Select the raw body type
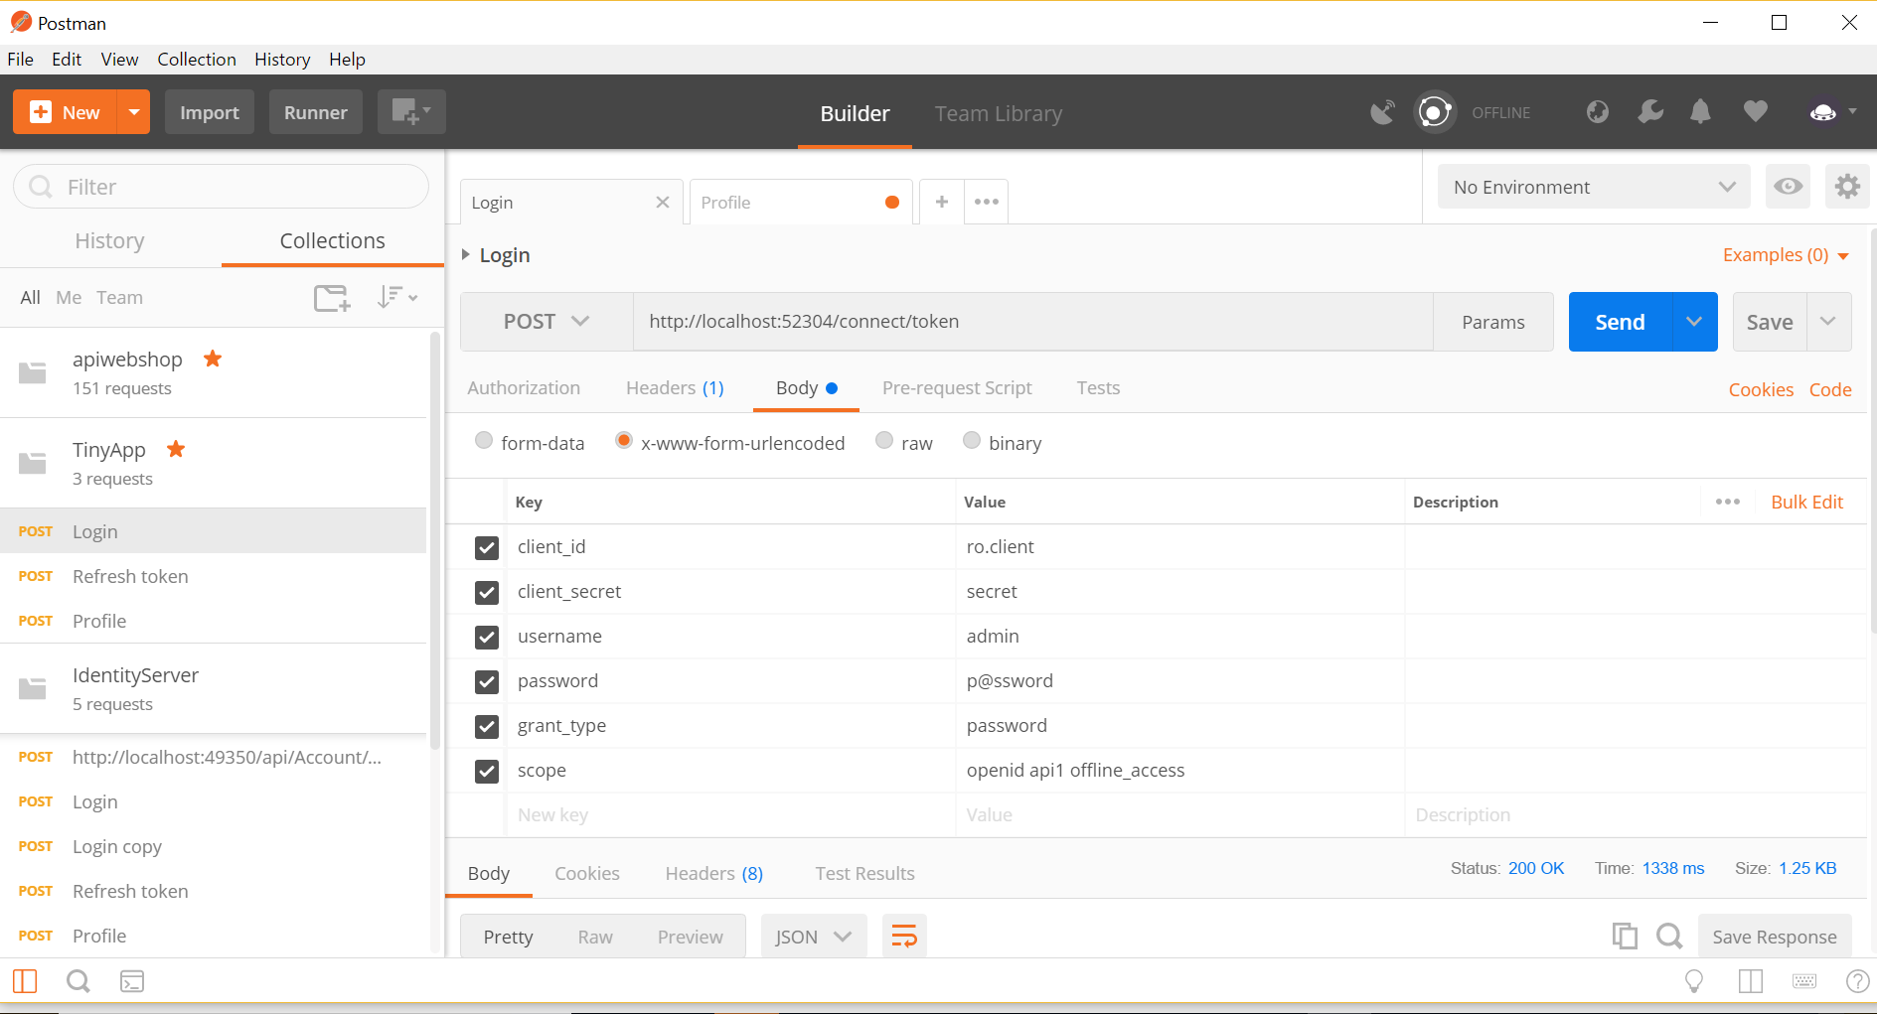The image size is (1877, 1014). [884, 440]
